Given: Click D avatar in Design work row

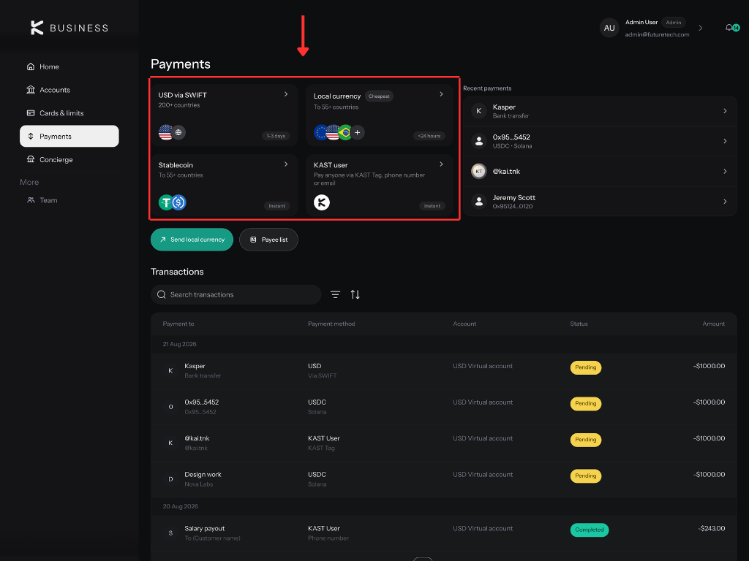Looking at the screenshot, I should 170,479.
